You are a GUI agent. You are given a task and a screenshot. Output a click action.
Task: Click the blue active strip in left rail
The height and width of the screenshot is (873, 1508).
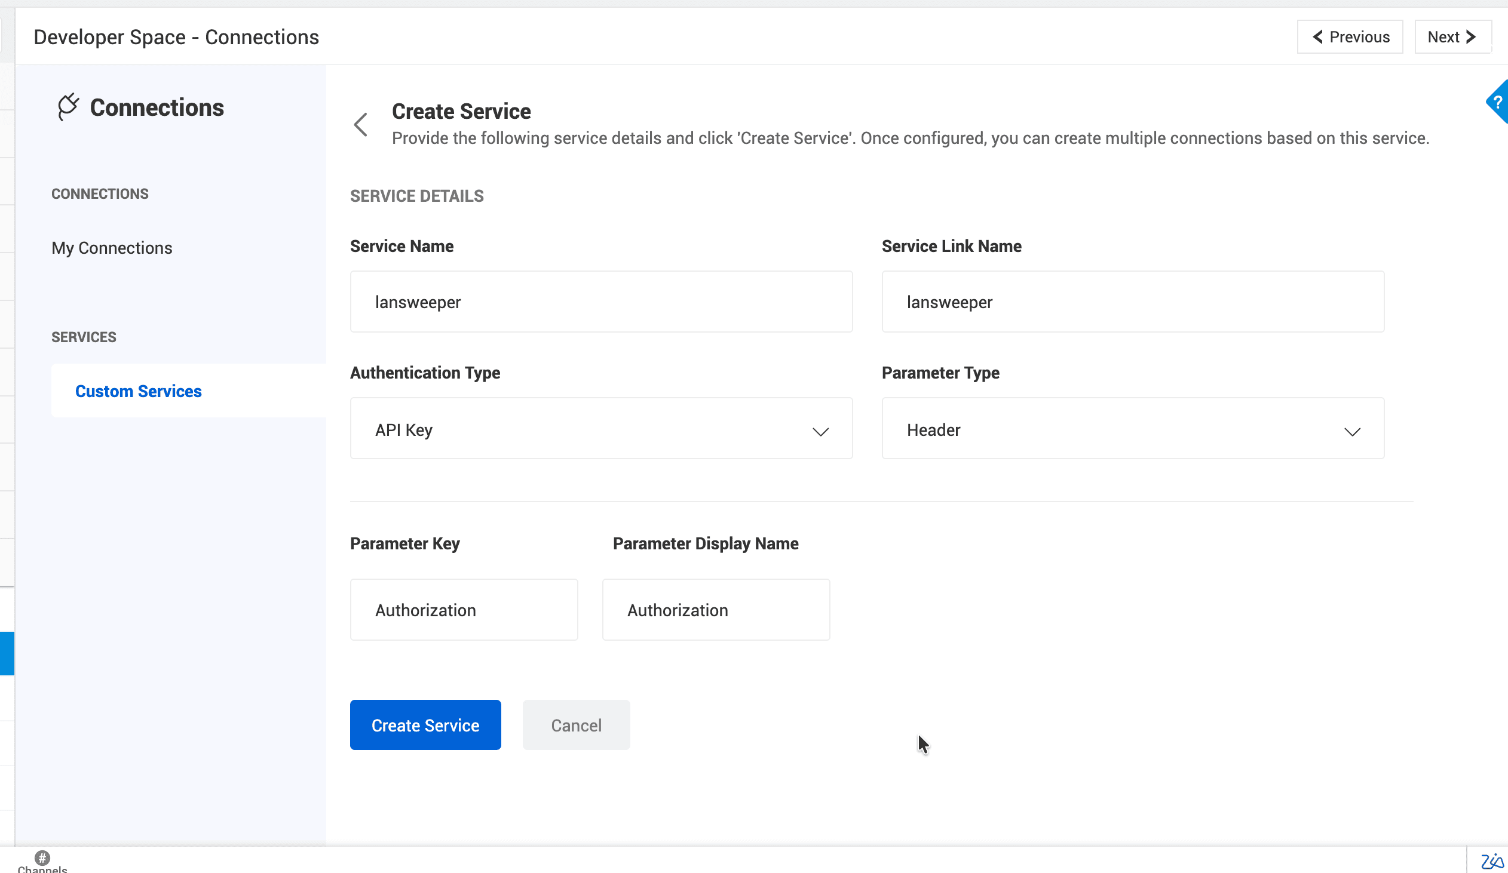[7, 653]
